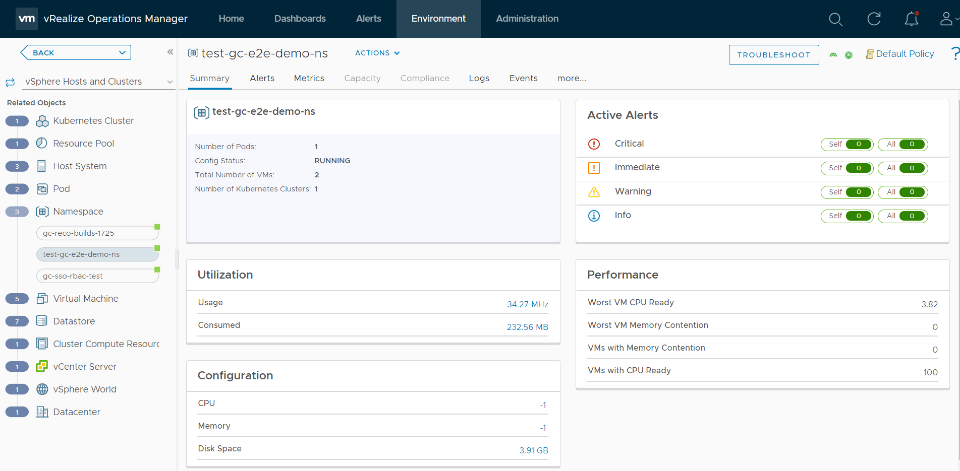
Task: Select the gc-reco-builds-1725 namespace
Action: 97,233
